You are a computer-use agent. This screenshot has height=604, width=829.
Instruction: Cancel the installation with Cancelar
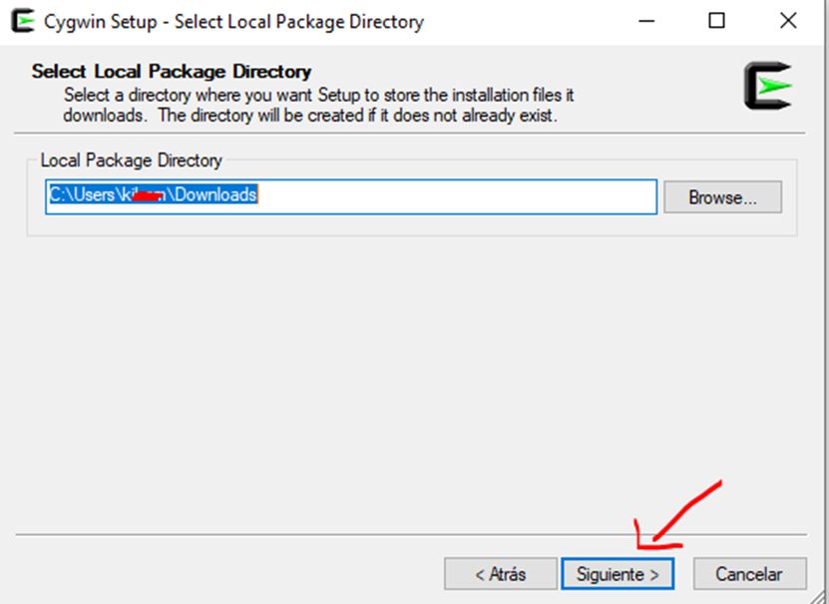[x=749, y=574]
